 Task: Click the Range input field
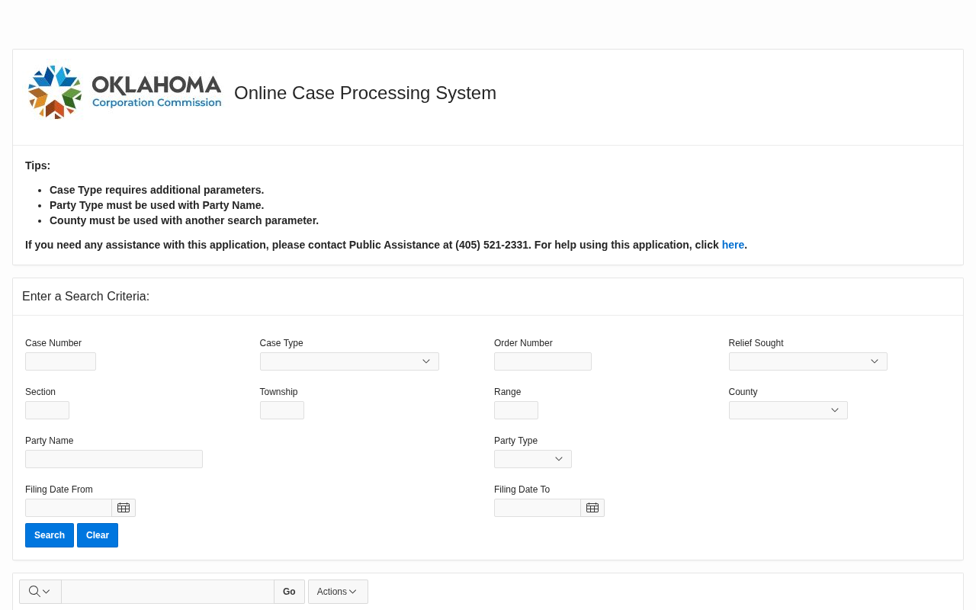(x=515, y=410)
